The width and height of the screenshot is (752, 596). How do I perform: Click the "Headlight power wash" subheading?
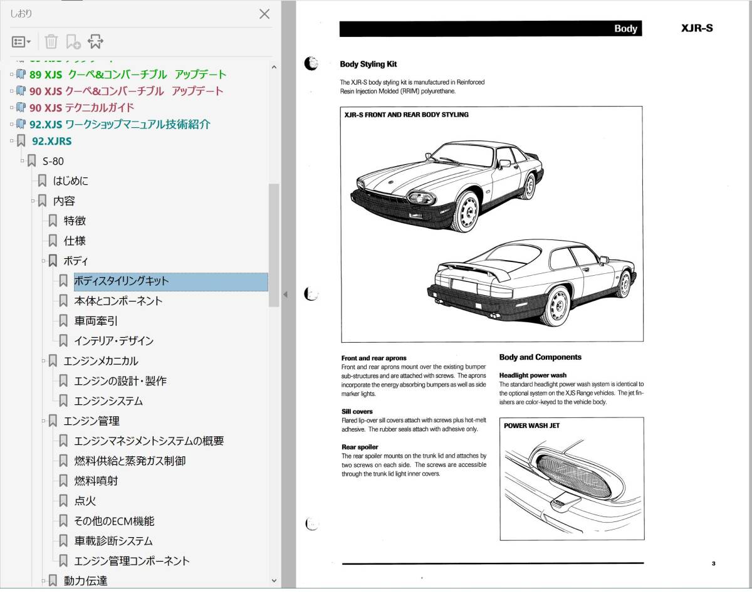point(533,375)
